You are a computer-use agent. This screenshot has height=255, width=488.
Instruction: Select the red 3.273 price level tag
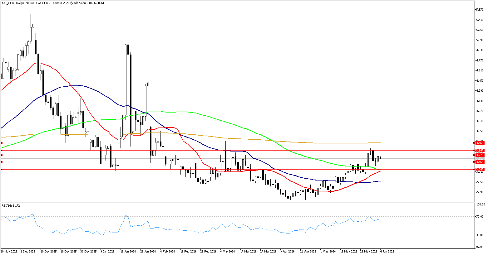point(479,155)
